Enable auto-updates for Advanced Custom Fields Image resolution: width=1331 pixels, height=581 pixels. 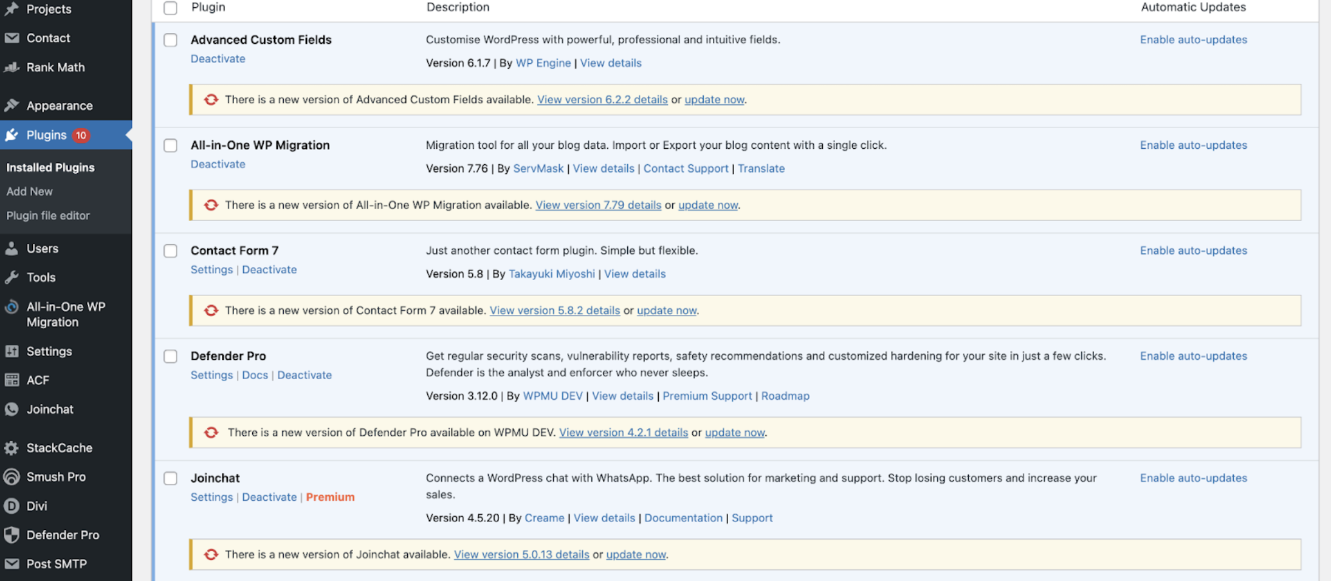tap(1194, 40)
